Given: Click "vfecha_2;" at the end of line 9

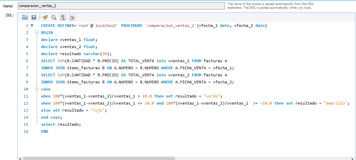Looking at the screenshot, I should pos(223,82).
